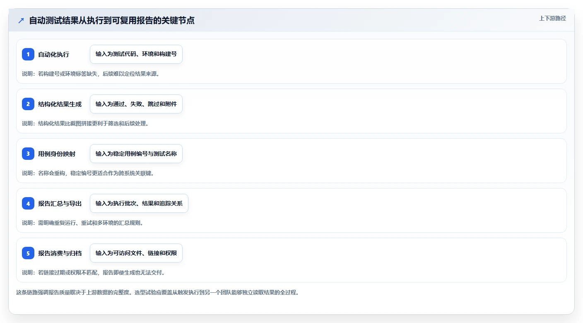Click the 输入为可访问文件、链接和权限 chip

(x=136, y=253)
